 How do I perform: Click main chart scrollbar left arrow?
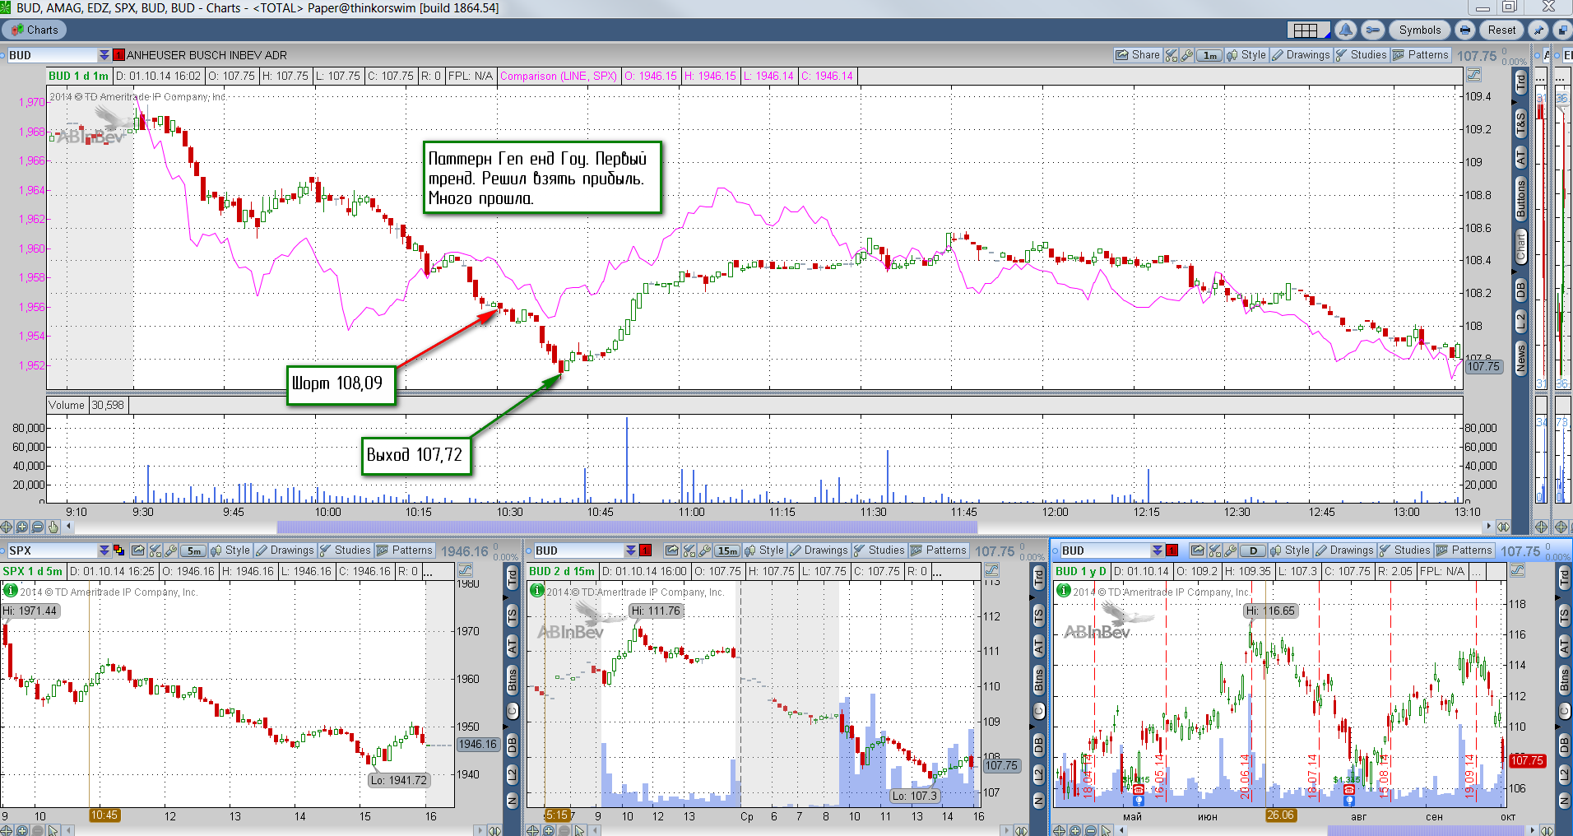69,527
